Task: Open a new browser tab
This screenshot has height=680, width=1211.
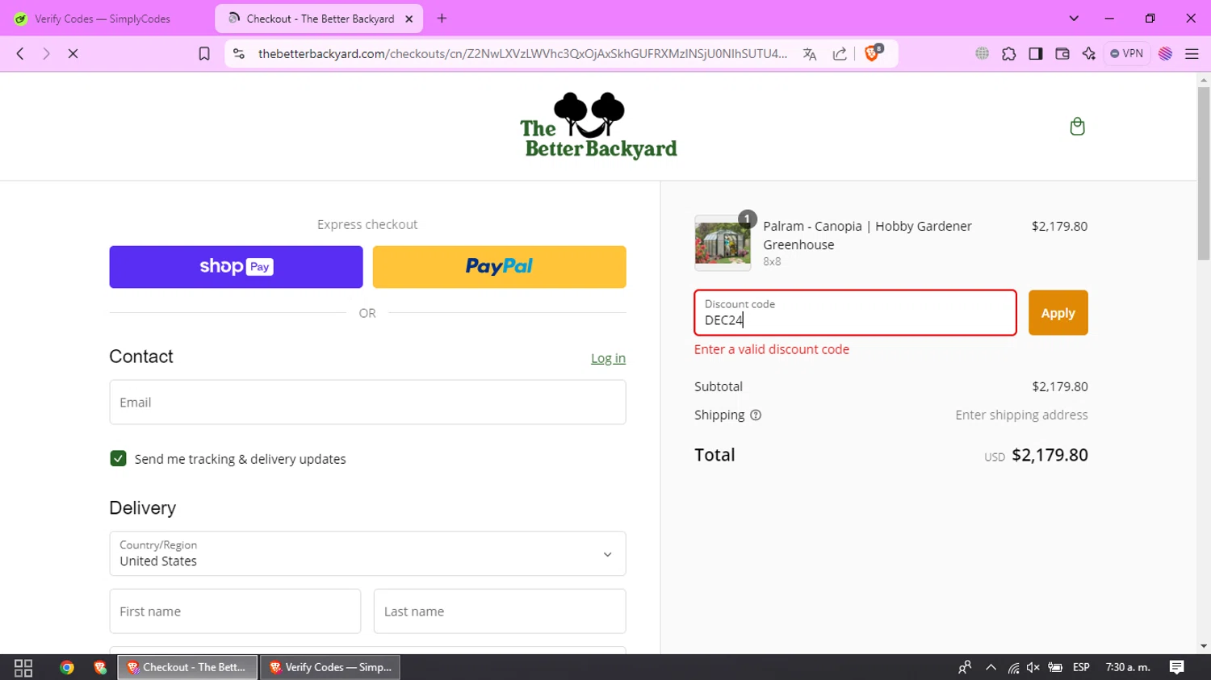Action: tap(442, 19)
